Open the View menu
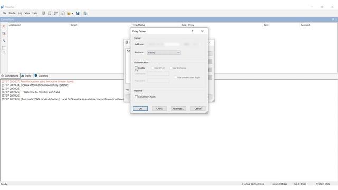 [27, 13]
